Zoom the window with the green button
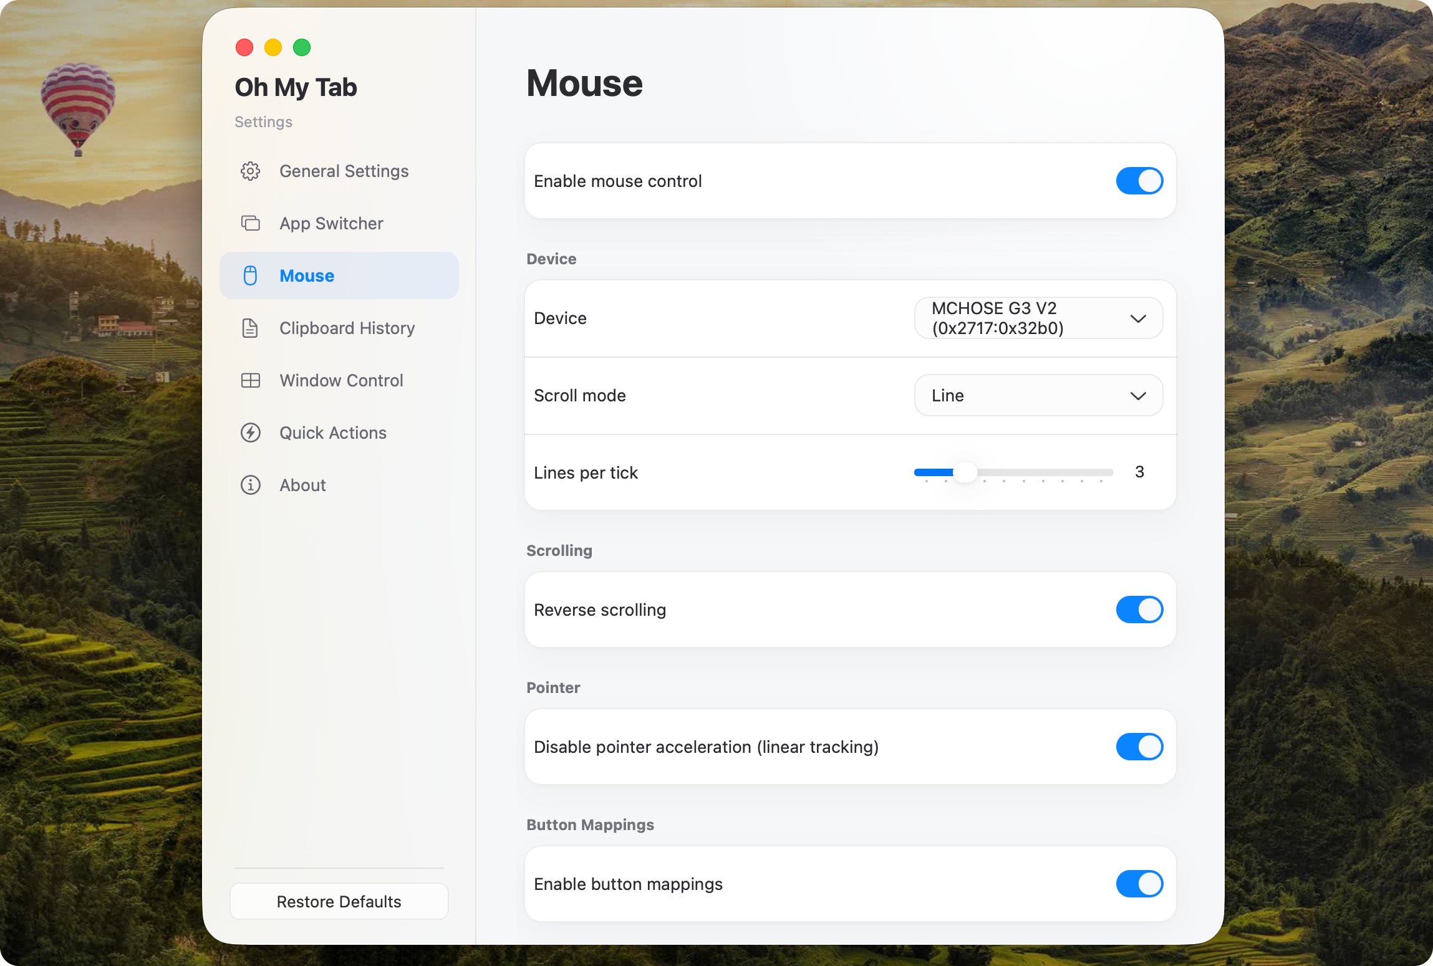Screen dimensions: 1433x966 point(302,47)
